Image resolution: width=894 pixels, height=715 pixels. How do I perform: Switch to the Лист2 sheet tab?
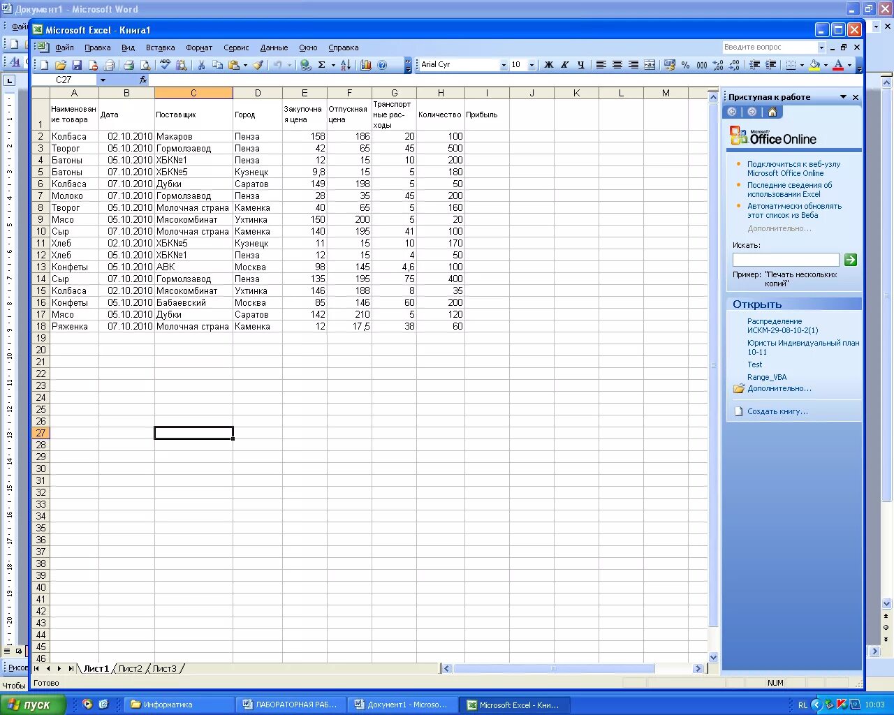(x=130, y=668)
